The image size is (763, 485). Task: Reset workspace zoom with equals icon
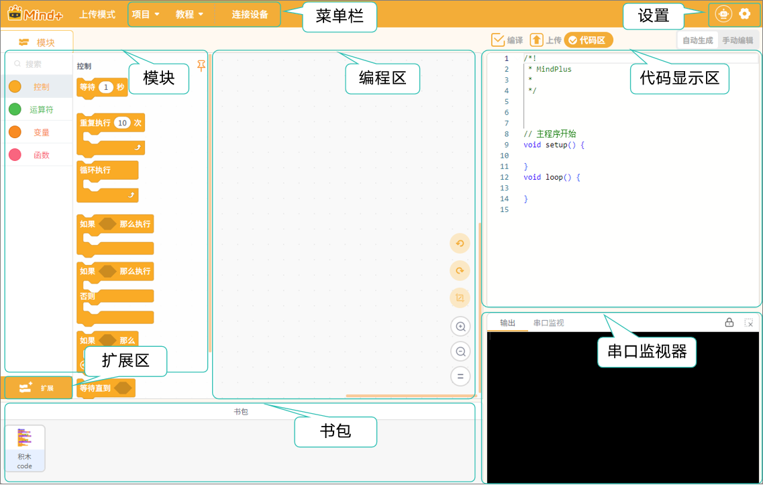[x=460, y=376]
